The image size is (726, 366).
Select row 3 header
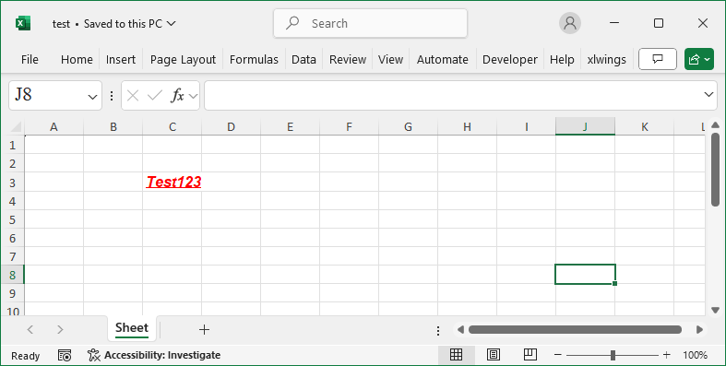(x=13, y=183)
